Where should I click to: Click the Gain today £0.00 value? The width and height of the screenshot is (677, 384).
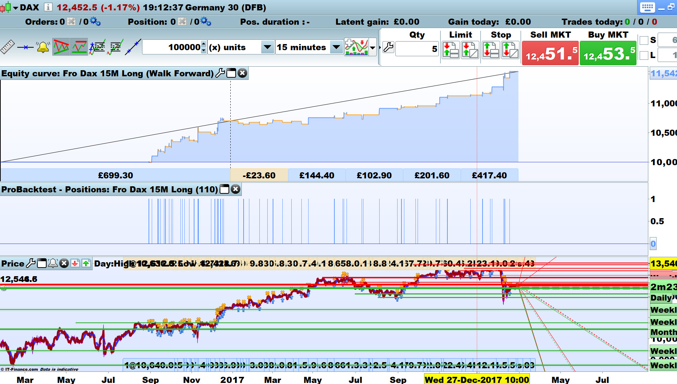(518, 22)
